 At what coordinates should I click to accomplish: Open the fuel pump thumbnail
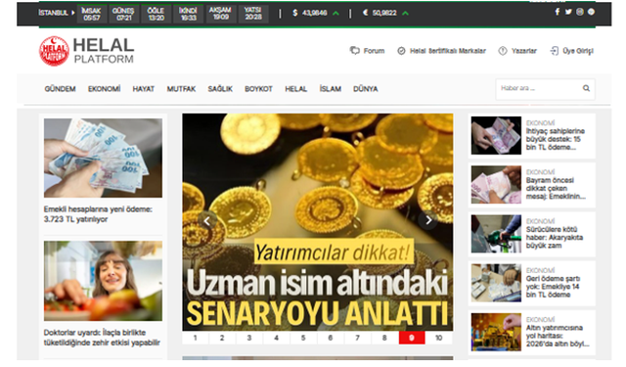(x=496, y=234)
